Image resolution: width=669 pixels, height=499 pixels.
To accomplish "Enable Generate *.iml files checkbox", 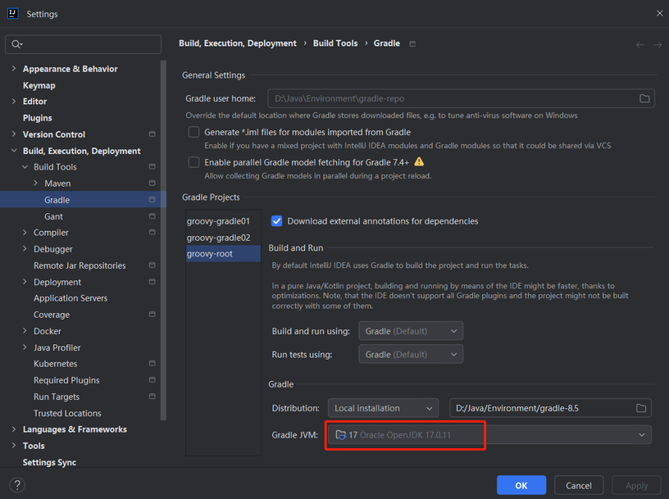I will (x=193, y=132).
